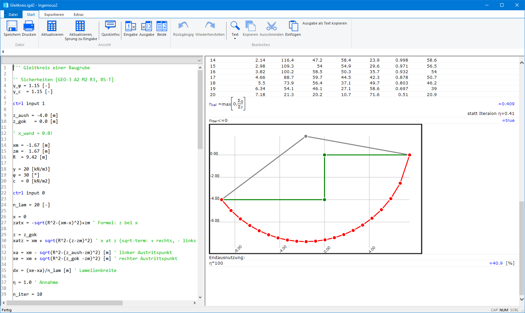This screenshot has width=525, height=313.
Task: Click code line 'n_lam = 20 [-]'
Action: pyautogui.click(x=32, y=205)
